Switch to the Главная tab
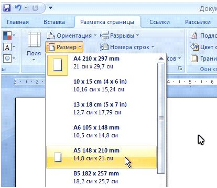The width and height of the screenshot is (217, 188). (18, 22)
